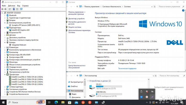This screenshot has height=105, width=186.
Task: Launch Microsoft Edge from the taskbar
Action: click(56, 102)
